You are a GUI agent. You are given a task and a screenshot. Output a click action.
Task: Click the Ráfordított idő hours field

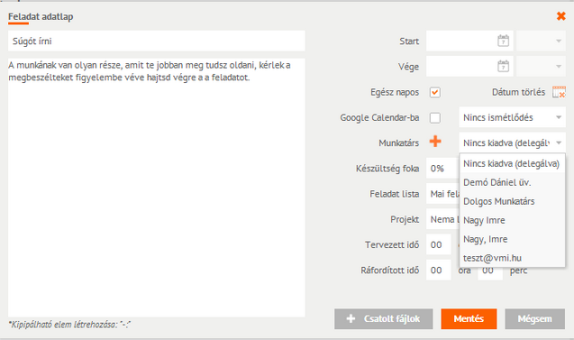click(438, 270)
